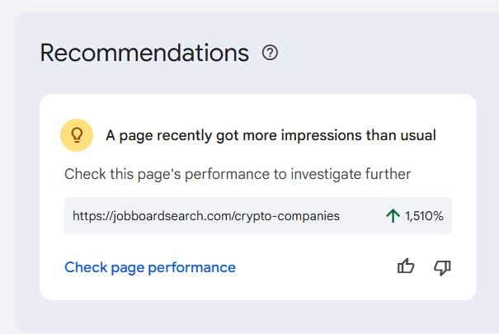Select the 'A page recently got more impressions' title
This screenshot has width=499, height=334.
coord(271,135)
